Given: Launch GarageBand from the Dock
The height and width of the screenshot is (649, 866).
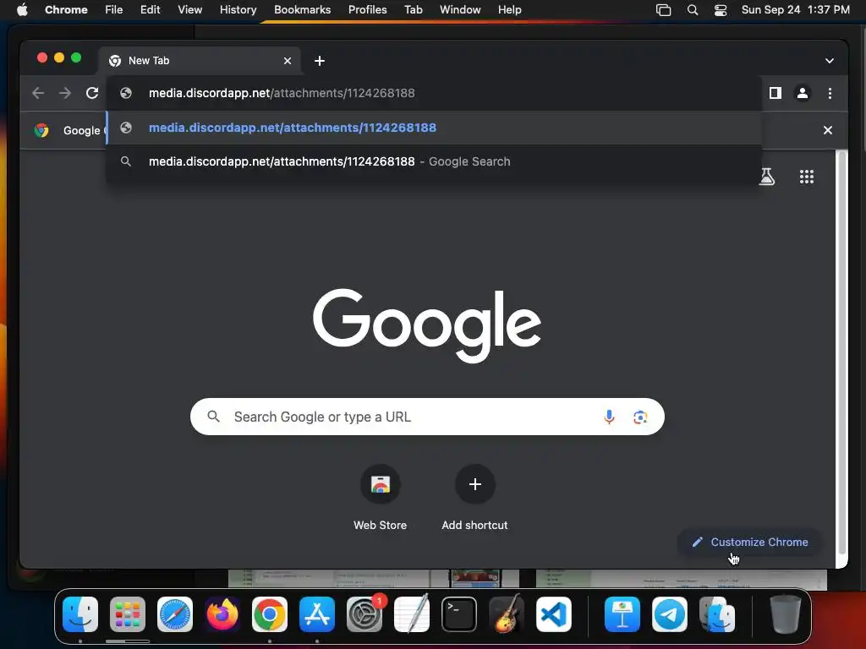Looking at the screenshot, I should (x=507, y=614).
